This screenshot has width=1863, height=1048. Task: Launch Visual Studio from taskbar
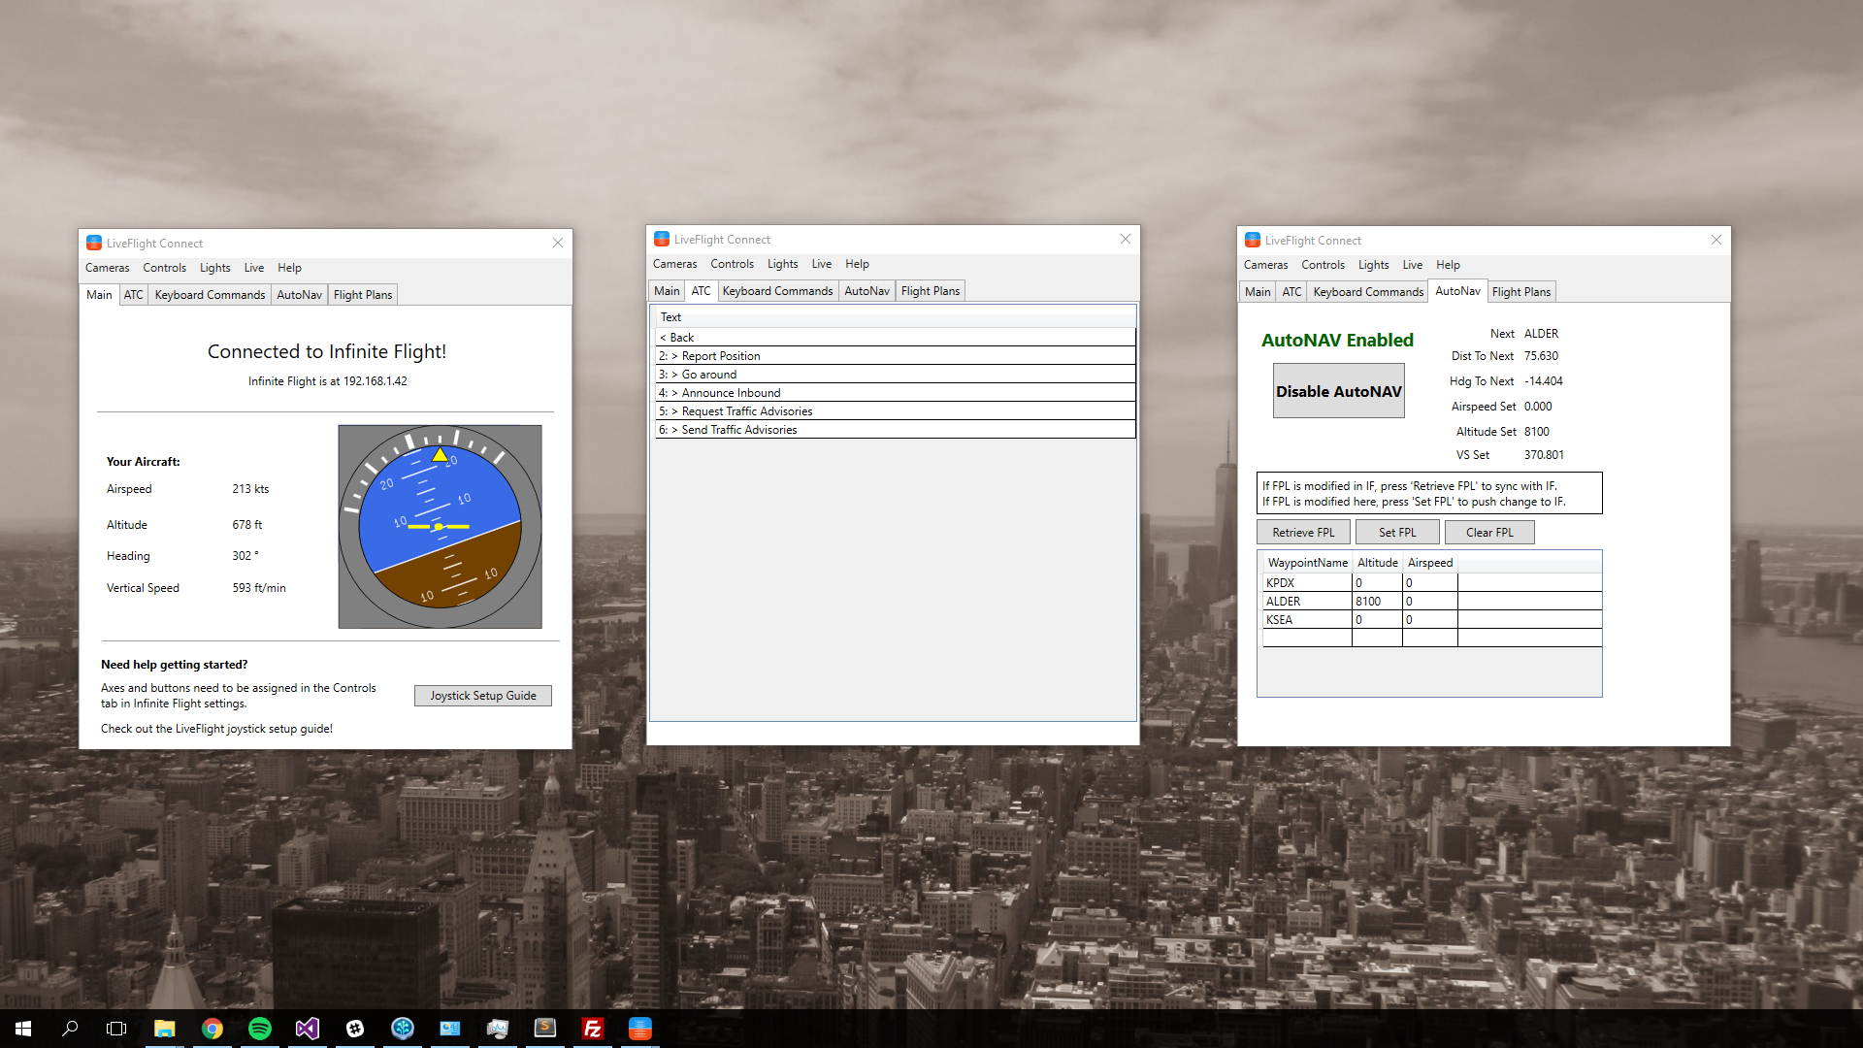(307, 1029)
